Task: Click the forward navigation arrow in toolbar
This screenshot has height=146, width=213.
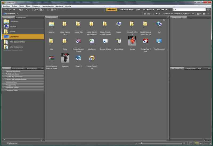Action: (x=10, y=10)
